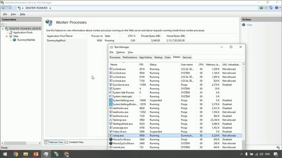The image size is (282, 158).
Task: Click the breadcrumb arrow after DESKTOP-P02MHD5
Action: (x=50, y=8)
